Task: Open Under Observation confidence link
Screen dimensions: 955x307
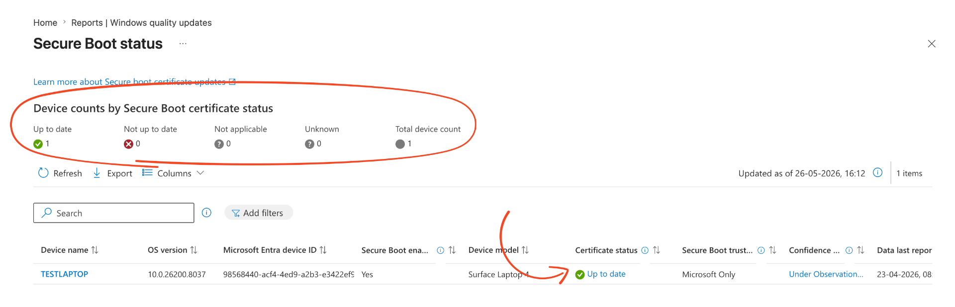Action: 826,274
